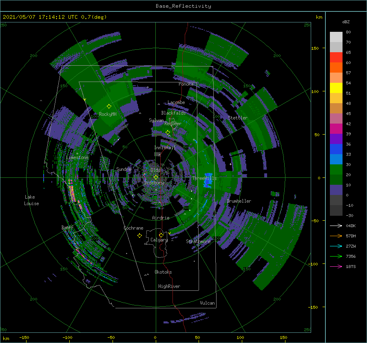Click the HighRiver label
This screenshot has width=367, height=343.
(169, 286)
